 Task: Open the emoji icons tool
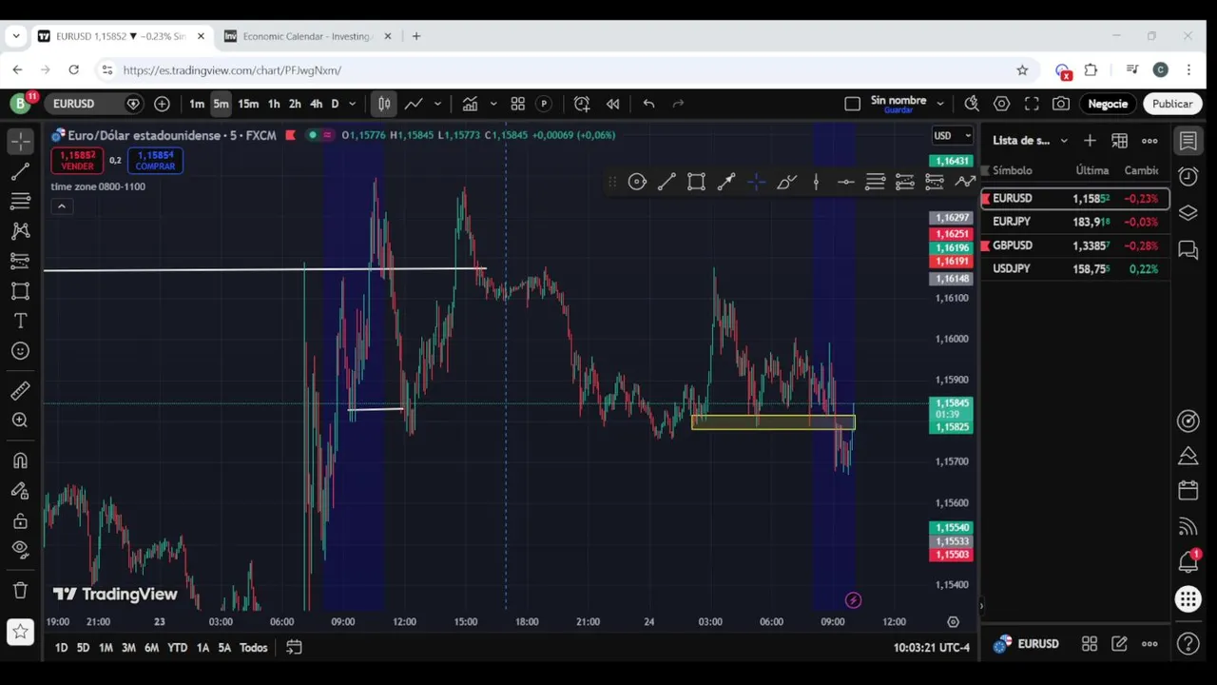pyautogui.click(x=20, y=351)
